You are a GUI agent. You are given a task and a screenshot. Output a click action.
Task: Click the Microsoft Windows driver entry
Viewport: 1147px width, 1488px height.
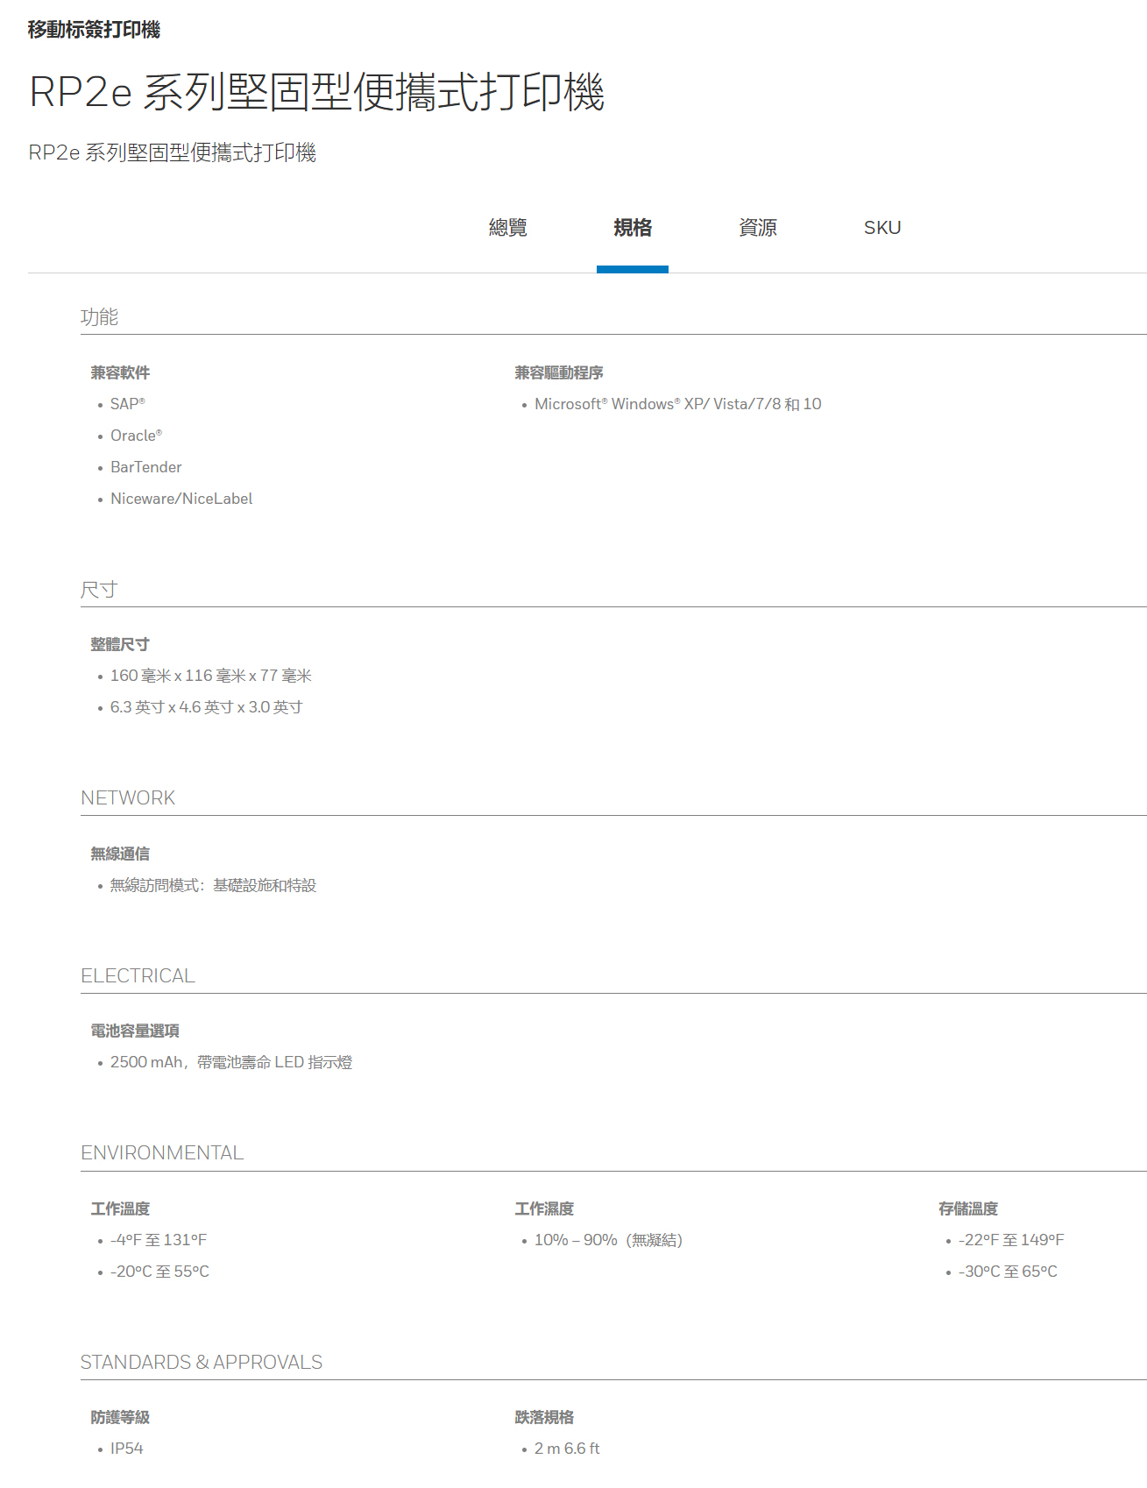(677, 404)
